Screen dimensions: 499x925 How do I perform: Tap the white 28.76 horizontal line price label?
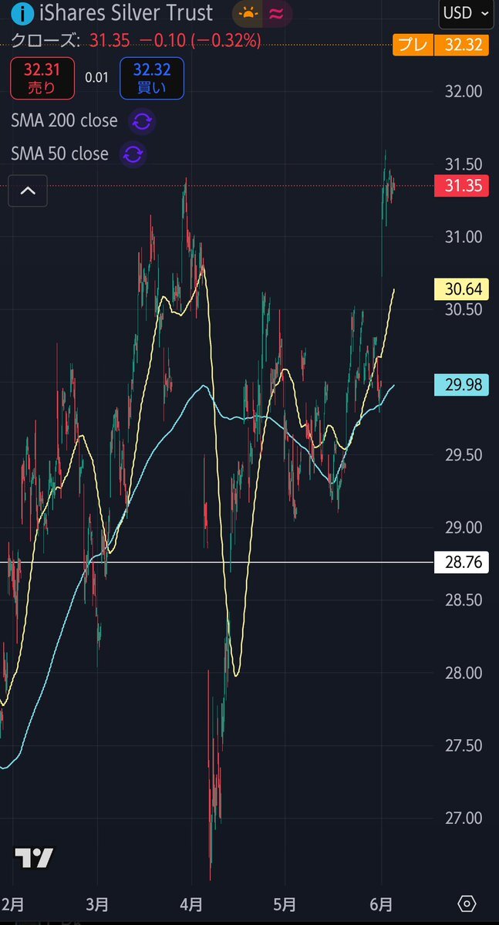tap(460, 562)
